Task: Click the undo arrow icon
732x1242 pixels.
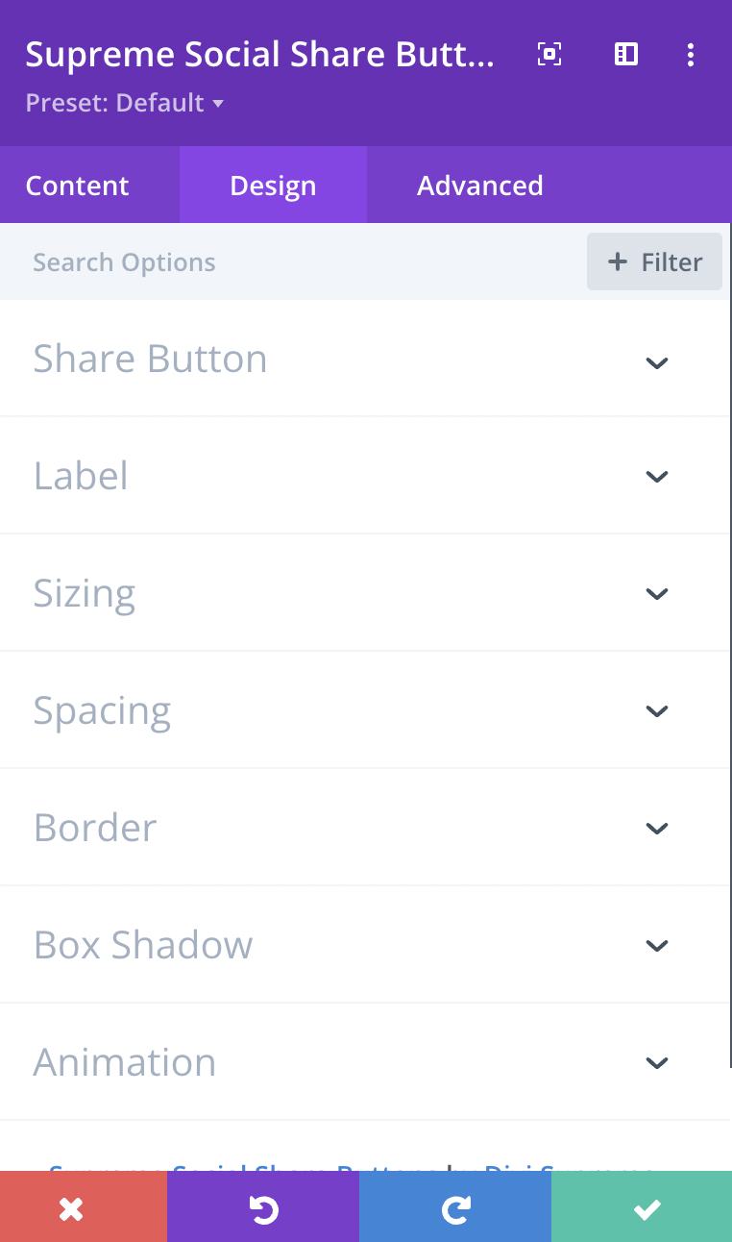Action: (263, 1209)
